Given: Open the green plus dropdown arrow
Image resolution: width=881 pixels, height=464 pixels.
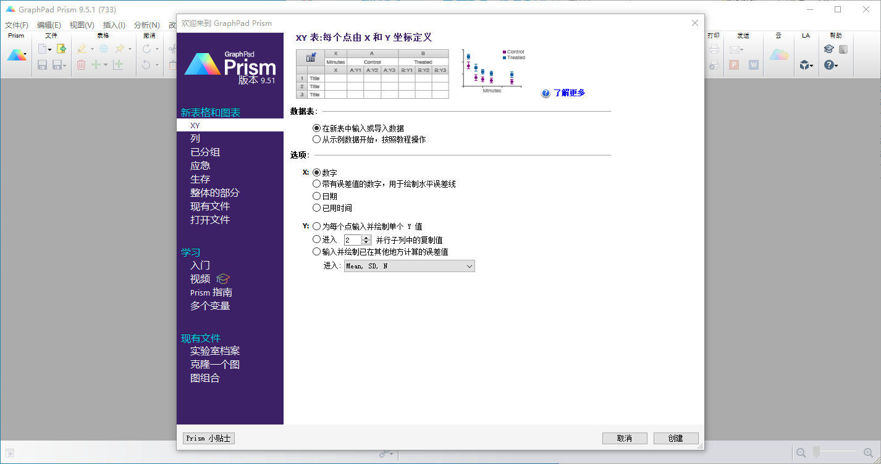Looking at the screenshot, I should tap(106, 65).
